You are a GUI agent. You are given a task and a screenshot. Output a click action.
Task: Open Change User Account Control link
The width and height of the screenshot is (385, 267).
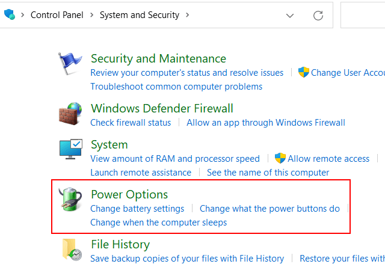pos(348,73)
